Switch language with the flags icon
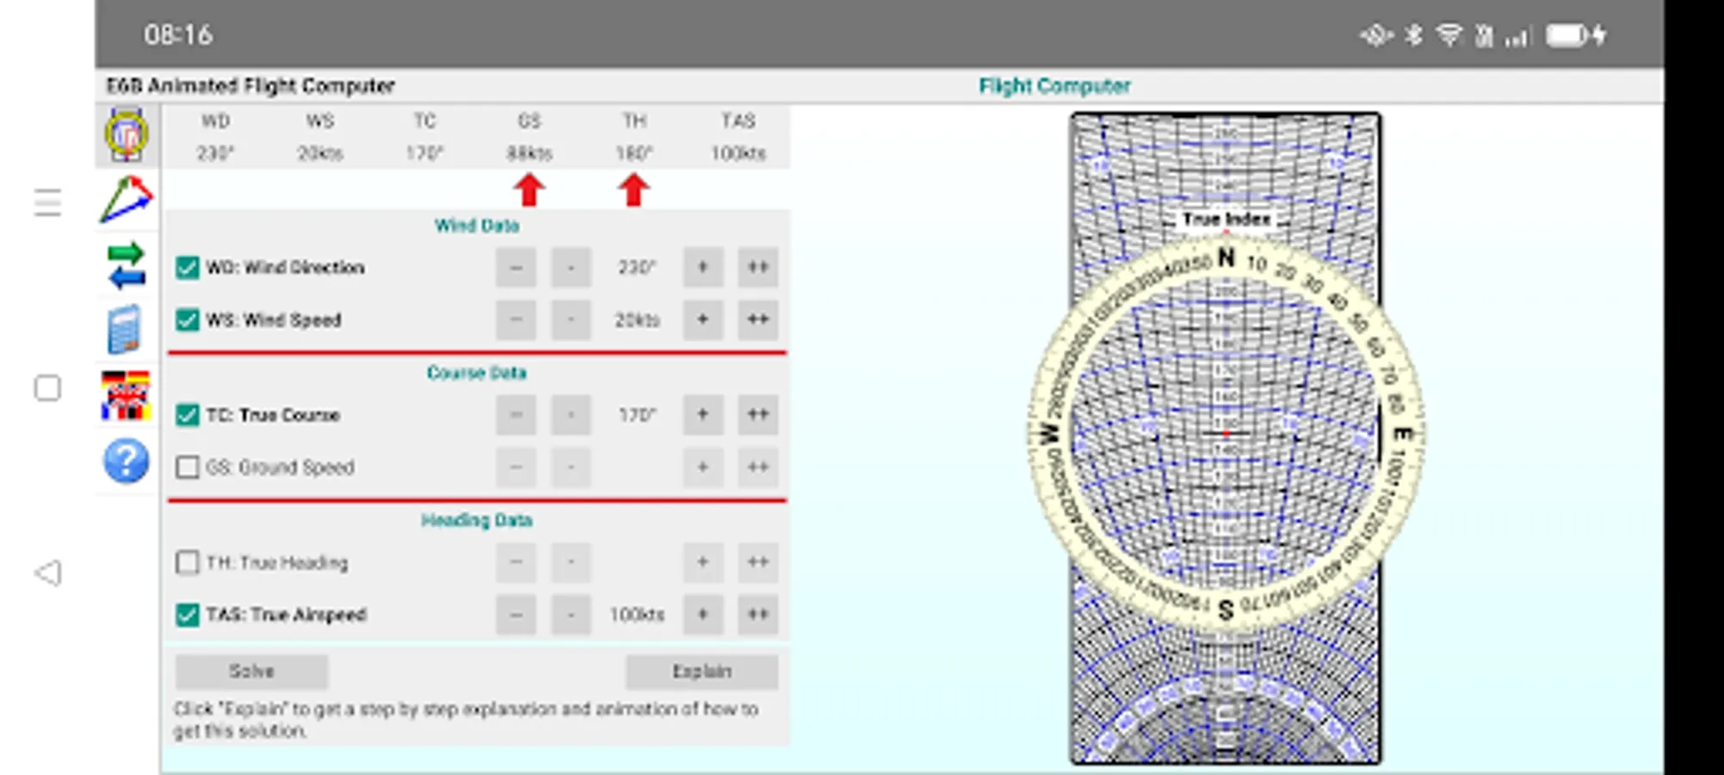This screenshot has width=1724, height=775. click(126, 396)
